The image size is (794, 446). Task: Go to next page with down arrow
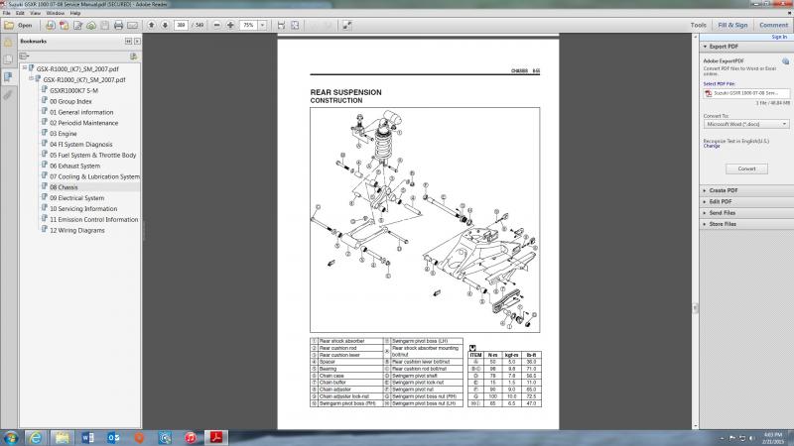click(x=165, y=25)
